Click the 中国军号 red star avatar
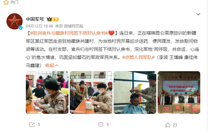Screen dimensions: 208x131 click(x=15, y=21)
